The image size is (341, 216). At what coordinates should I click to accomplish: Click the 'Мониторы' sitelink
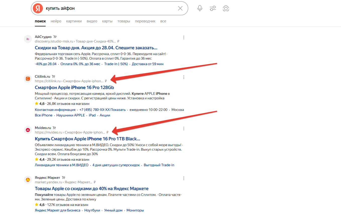click(x=135, y=210)
